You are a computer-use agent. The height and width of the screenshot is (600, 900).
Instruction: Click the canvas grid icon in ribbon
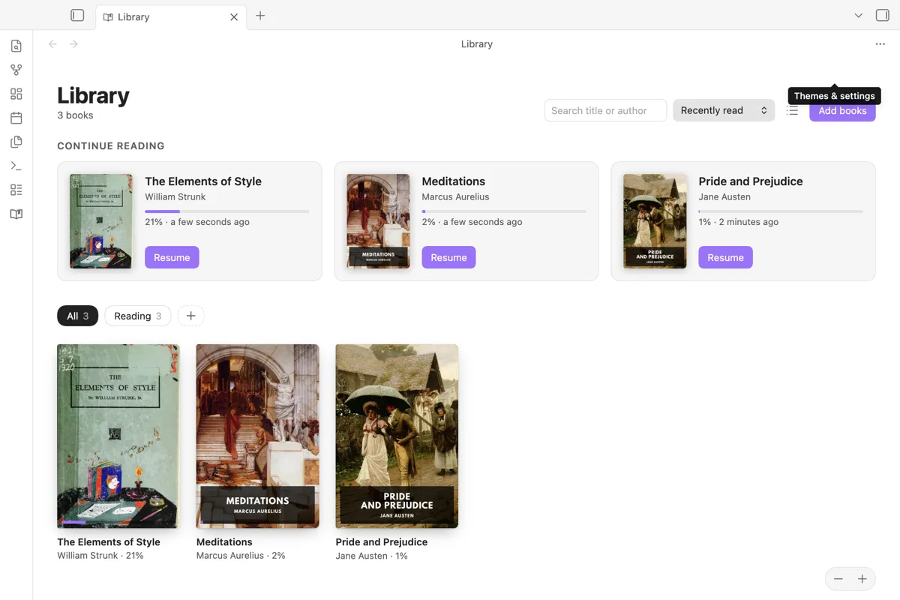pos(16,94)
